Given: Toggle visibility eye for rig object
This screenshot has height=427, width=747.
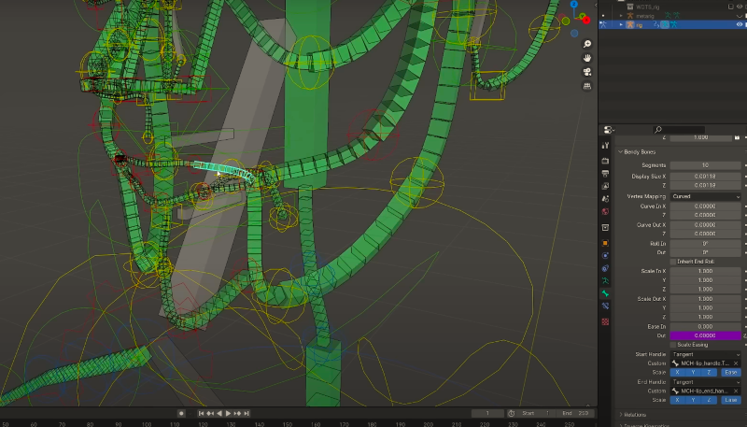Looking at the screenshot, I should point(740,25).
